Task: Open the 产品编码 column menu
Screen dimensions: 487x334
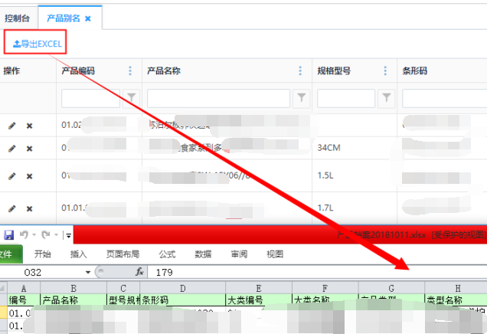Action: click(129, 71)
